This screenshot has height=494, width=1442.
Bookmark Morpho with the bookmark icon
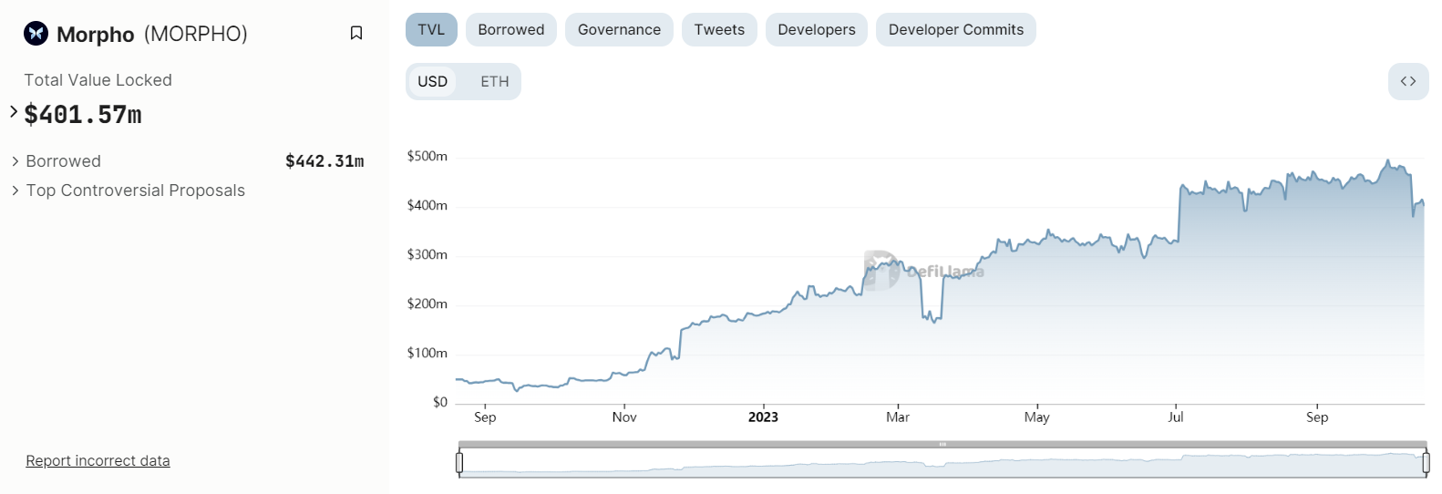click(x=356, y=34)
